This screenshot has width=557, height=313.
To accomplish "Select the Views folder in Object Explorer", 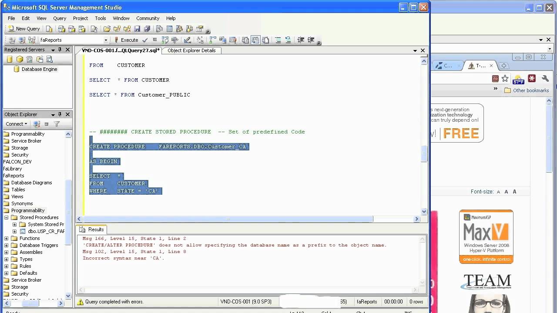I will pos(17,196).
